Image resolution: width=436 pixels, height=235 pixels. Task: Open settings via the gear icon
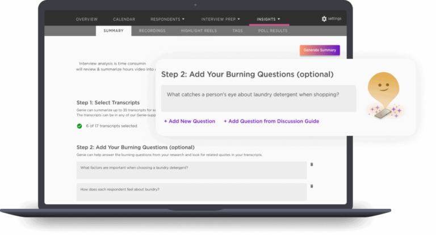pyautogui.click(x=324, y=19)
